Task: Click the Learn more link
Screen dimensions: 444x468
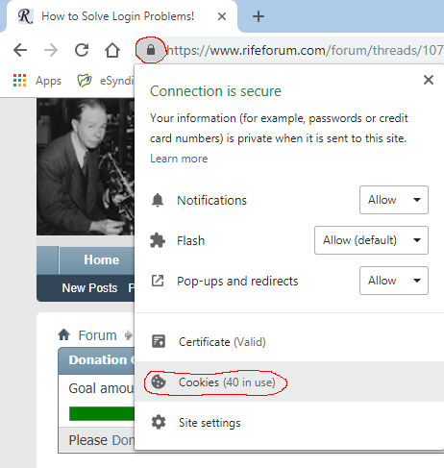Action: coord(179,159)
